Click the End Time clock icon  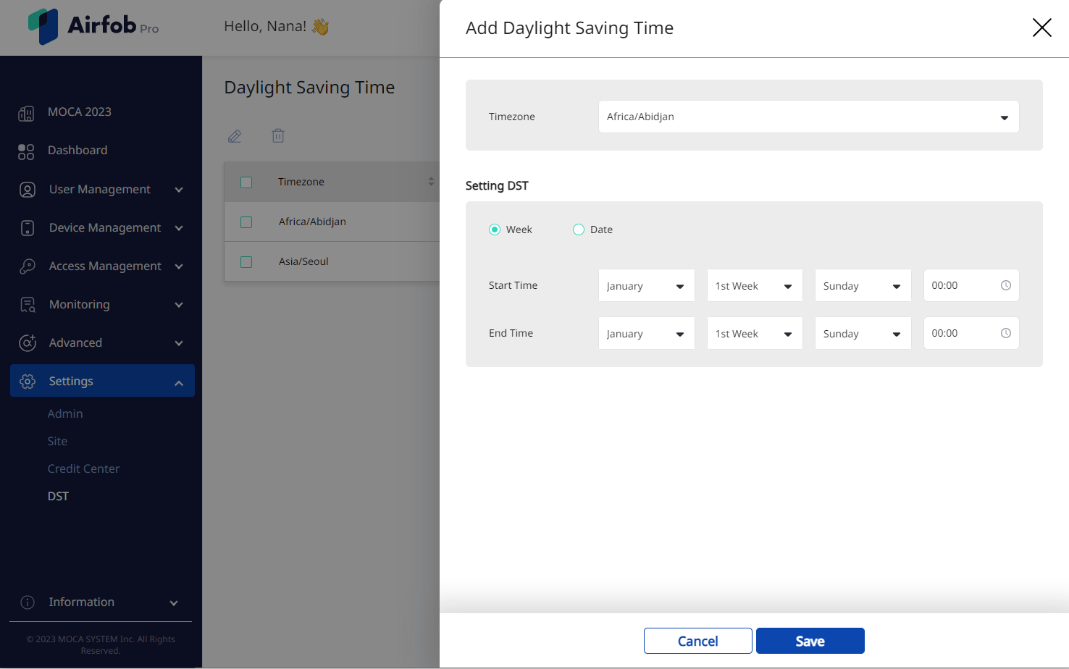tap(1006, 333)
